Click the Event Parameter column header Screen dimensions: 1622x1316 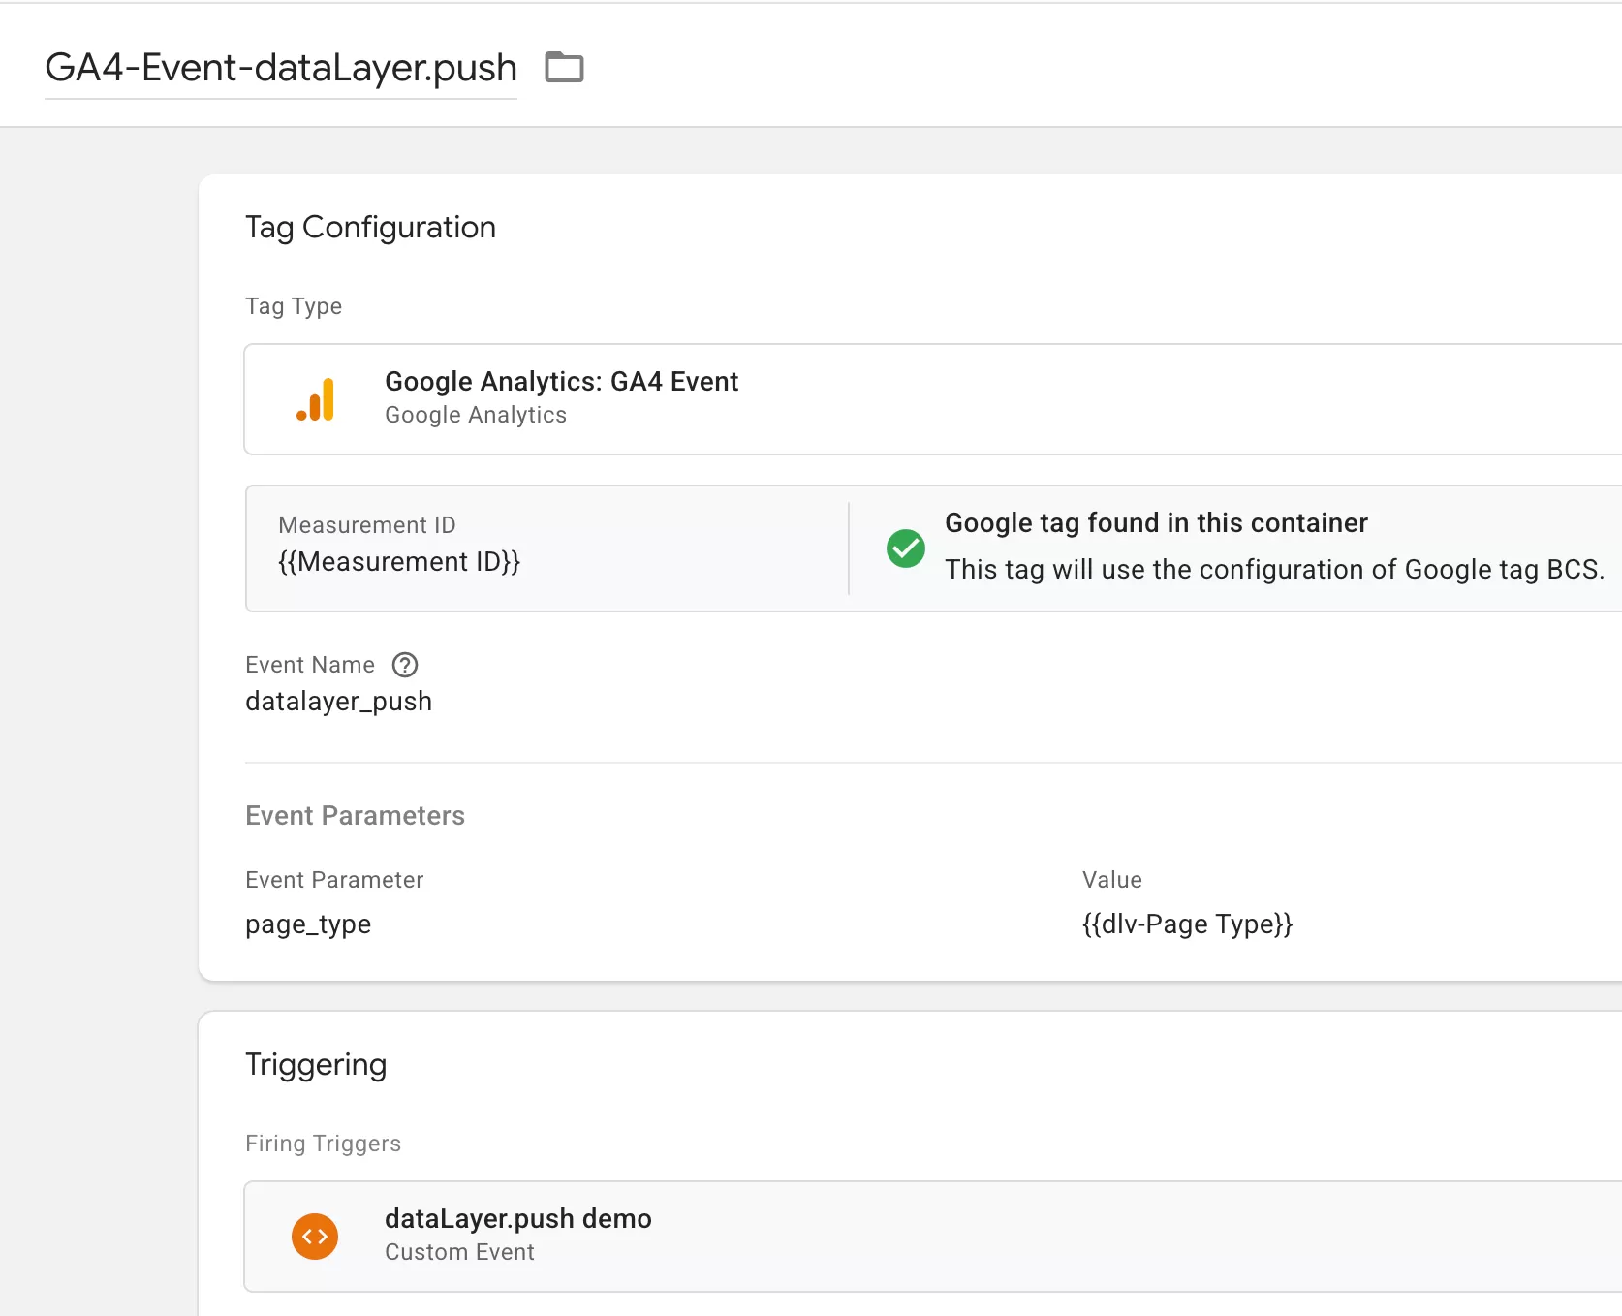(334, 880)
